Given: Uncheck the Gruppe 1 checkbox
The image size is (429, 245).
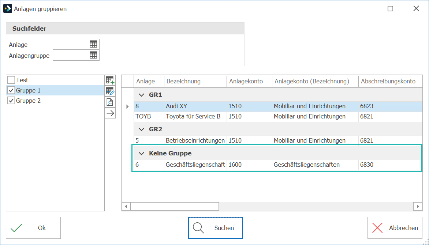Looking at the screenshot, I should pyautogui.click(x=11, y=90).
